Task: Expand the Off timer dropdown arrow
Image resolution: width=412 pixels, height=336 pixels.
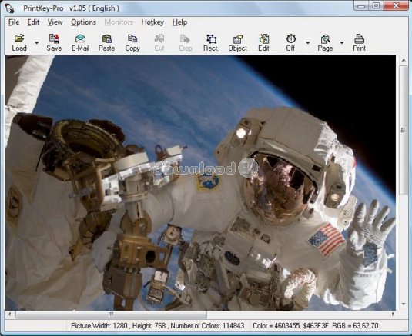Action: point(308,42)
